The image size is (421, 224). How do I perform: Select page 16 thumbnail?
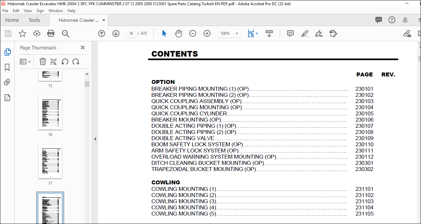[x=50, y=113]
